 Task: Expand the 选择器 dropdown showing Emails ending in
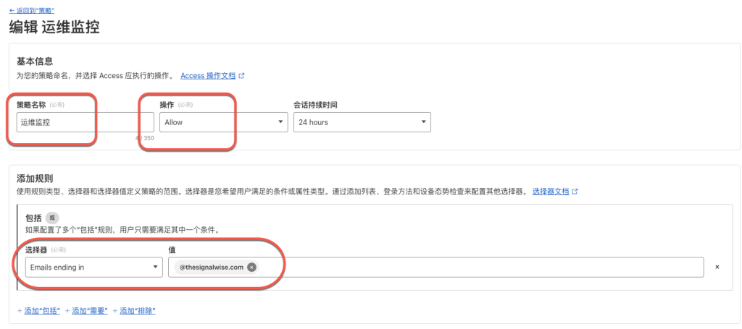tap(93, 267)
